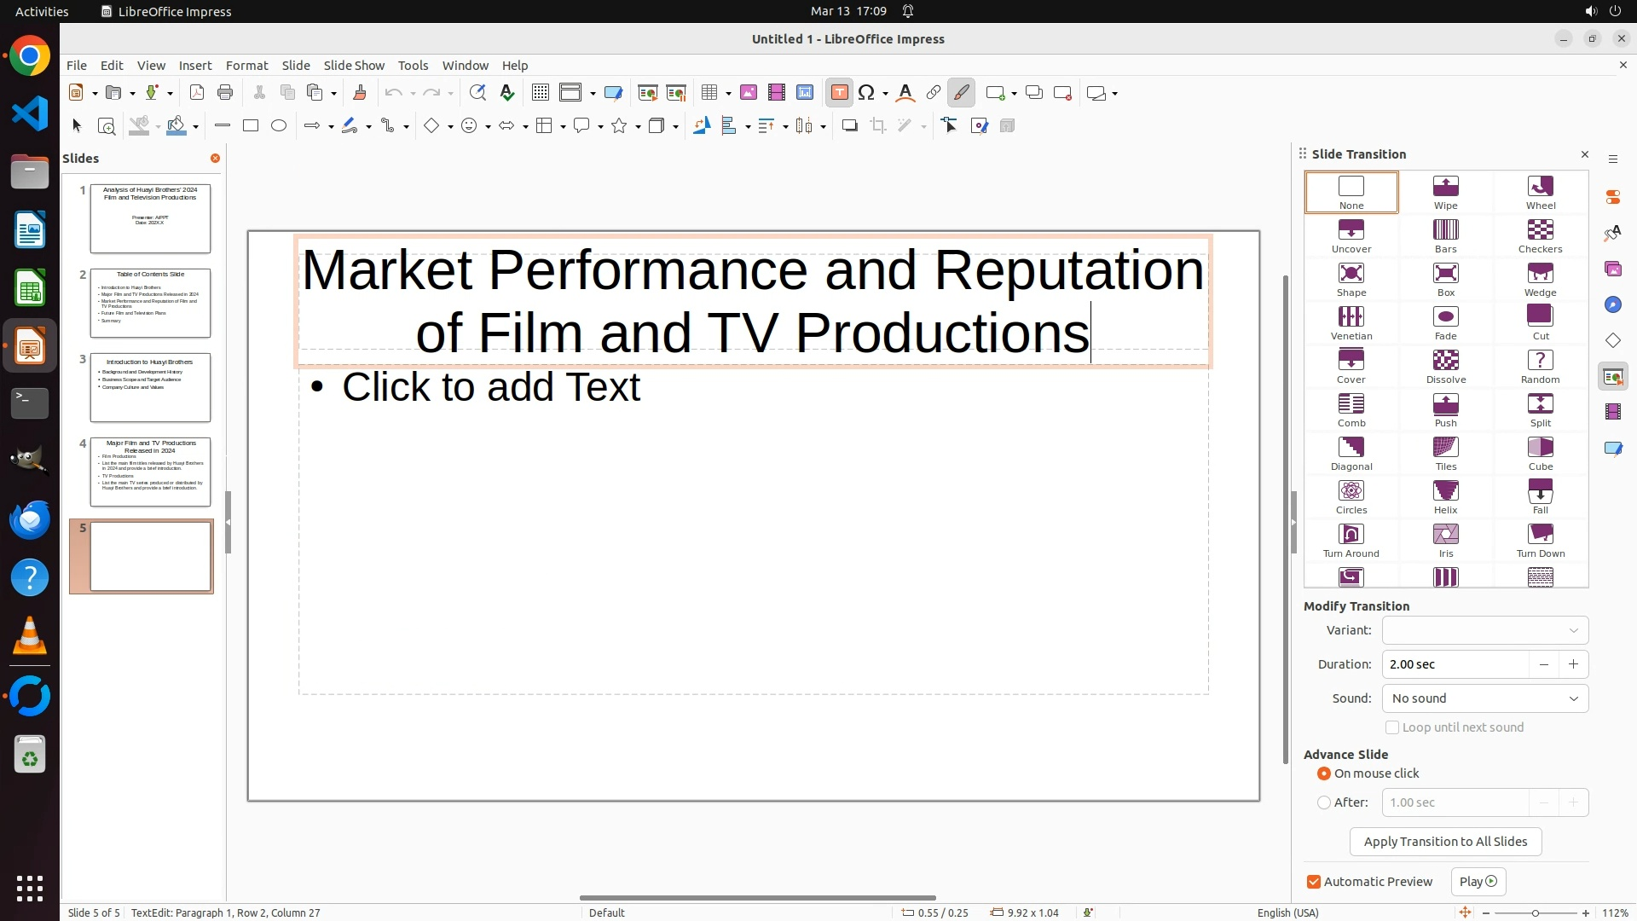Select the After advance radio button
The image size is (1637, 921).
(x=1324, y=802)
